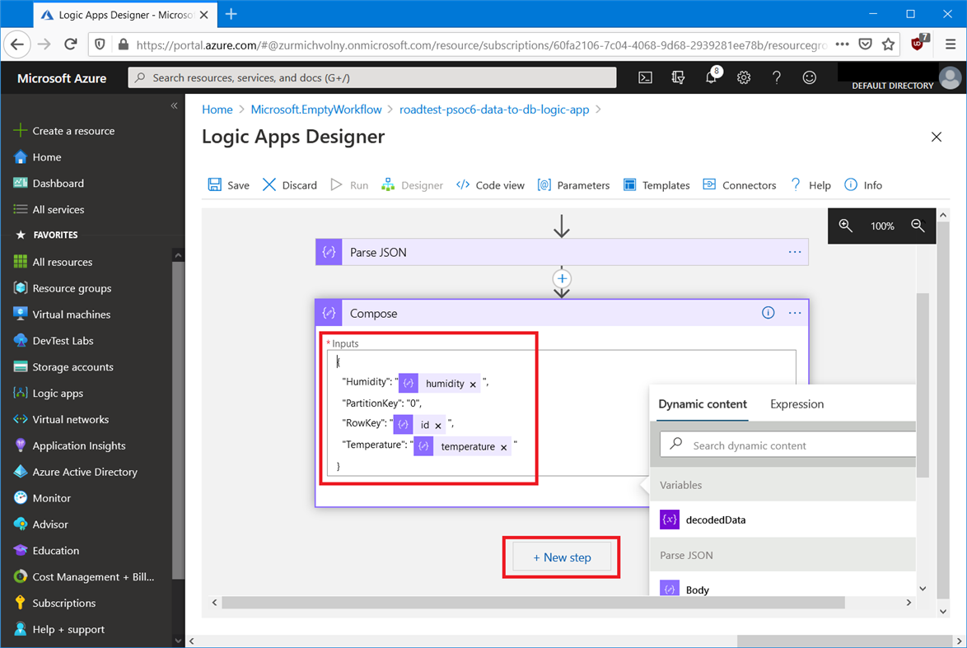Click the zoom out magnifier icon

918,226
